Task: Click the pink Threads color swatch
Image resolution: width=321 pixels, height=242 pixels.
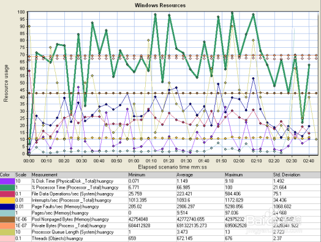Action: pyautogui.click(x=7, y=238)
